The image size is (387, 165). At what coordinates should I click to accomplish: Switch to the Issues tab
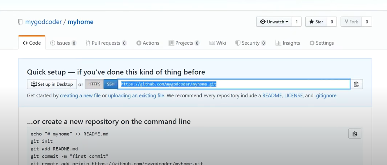click(63, 43)
